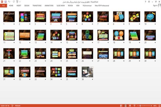Switch to Normal view in status bar
Screen dimensions: 161x107
coord(121,106)
